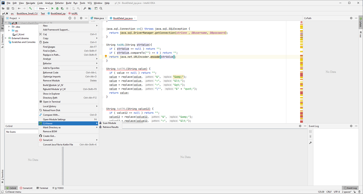Open the Main run configuration dropdown
This screenshot has height=194, width=363.
tap(42, 9)
